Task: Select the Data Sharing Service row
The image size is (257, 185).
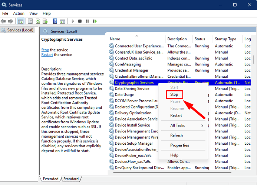Action: (134, 88)
